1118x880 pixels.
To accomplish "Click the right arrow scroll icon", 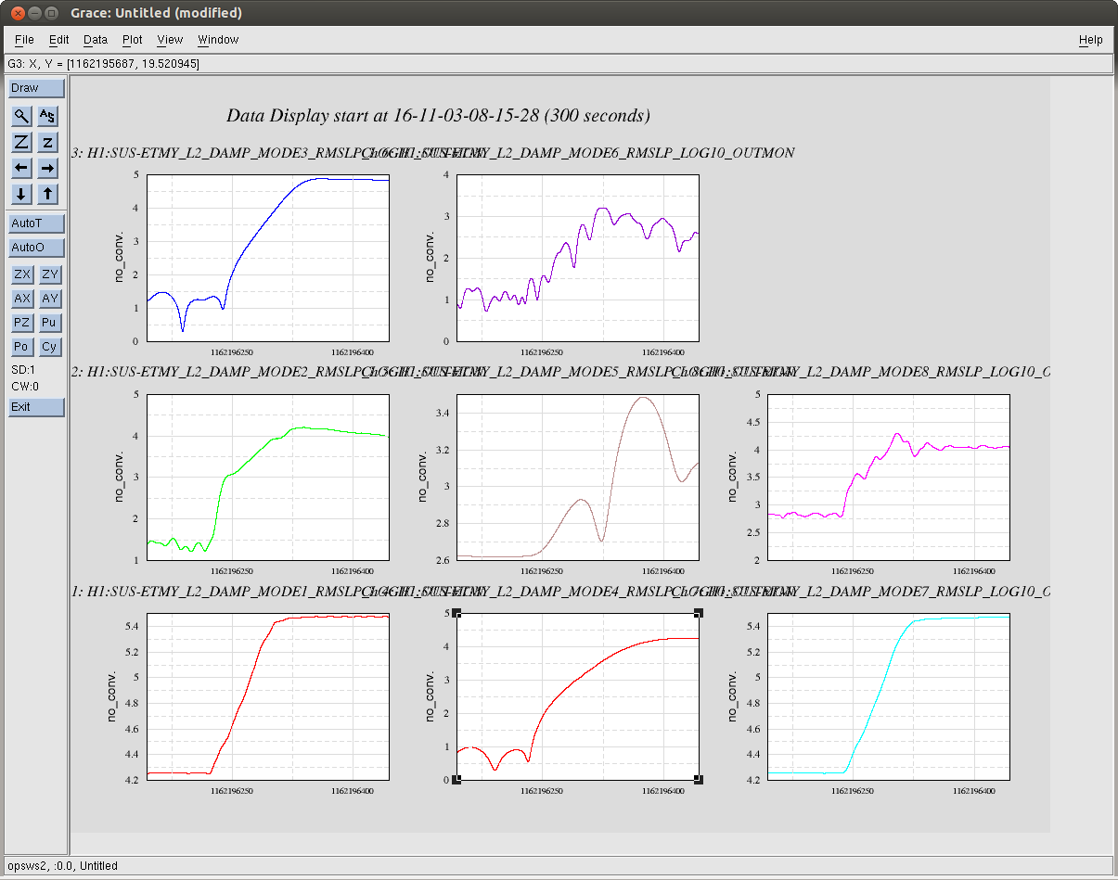I will 48,168.
